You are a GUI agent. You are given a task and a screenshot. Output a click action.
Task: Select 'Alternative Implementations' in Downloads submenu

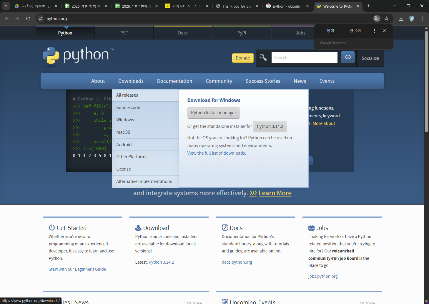pyautogui.click(x=145, y=181)
